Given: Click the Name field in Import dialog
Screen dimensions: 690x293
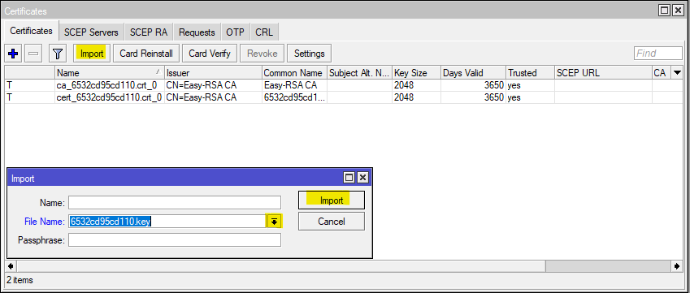Looking at the screenshot, I should [x=174, y=203].
